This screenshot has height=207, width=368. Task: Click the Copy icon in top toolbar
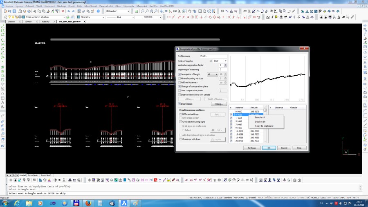(39, 11)
